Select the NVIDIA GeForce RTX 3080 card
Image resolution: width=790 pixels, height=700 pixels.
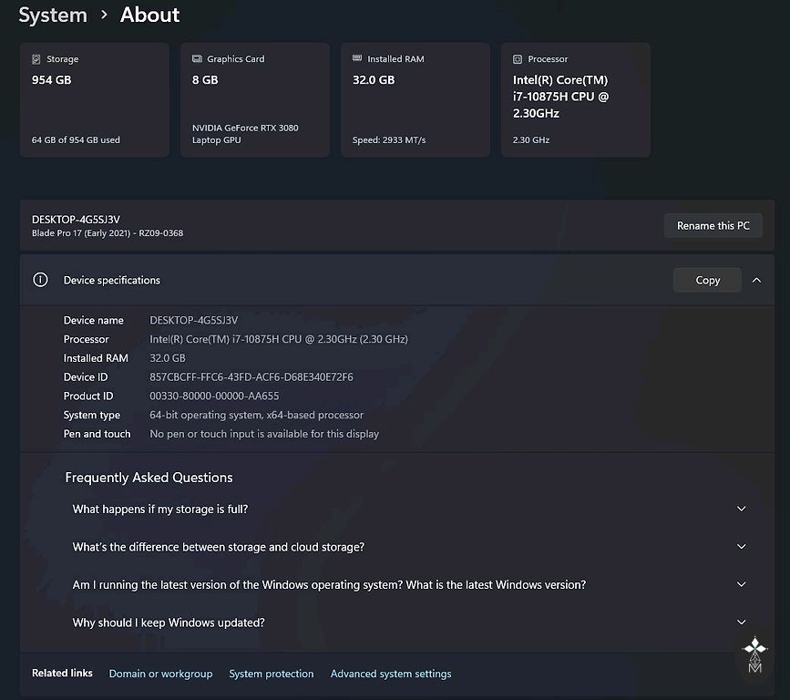[255, 100]
